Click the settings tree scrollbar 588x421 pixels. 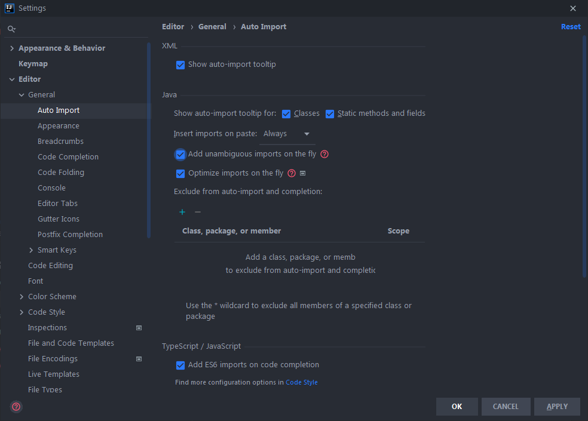[149, 140]
